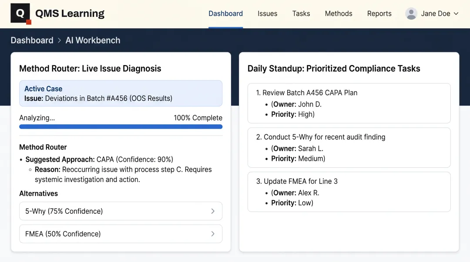This screenshot has height=262, width=470.
Task: Click the QMS Learning Q logo icon
Action: (x=21, y=13)
